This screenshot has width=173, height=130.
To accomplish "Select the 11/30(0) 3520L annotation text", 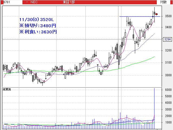I will [37, 20].
